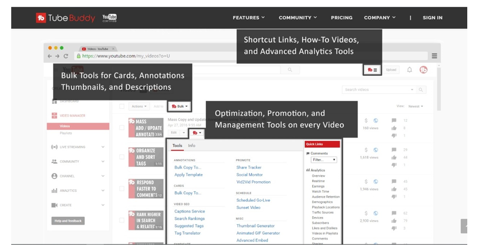Screen dimensions: 478x250
Task: Click Bulk Copy To under Annotations
Action: coord(188,167)
